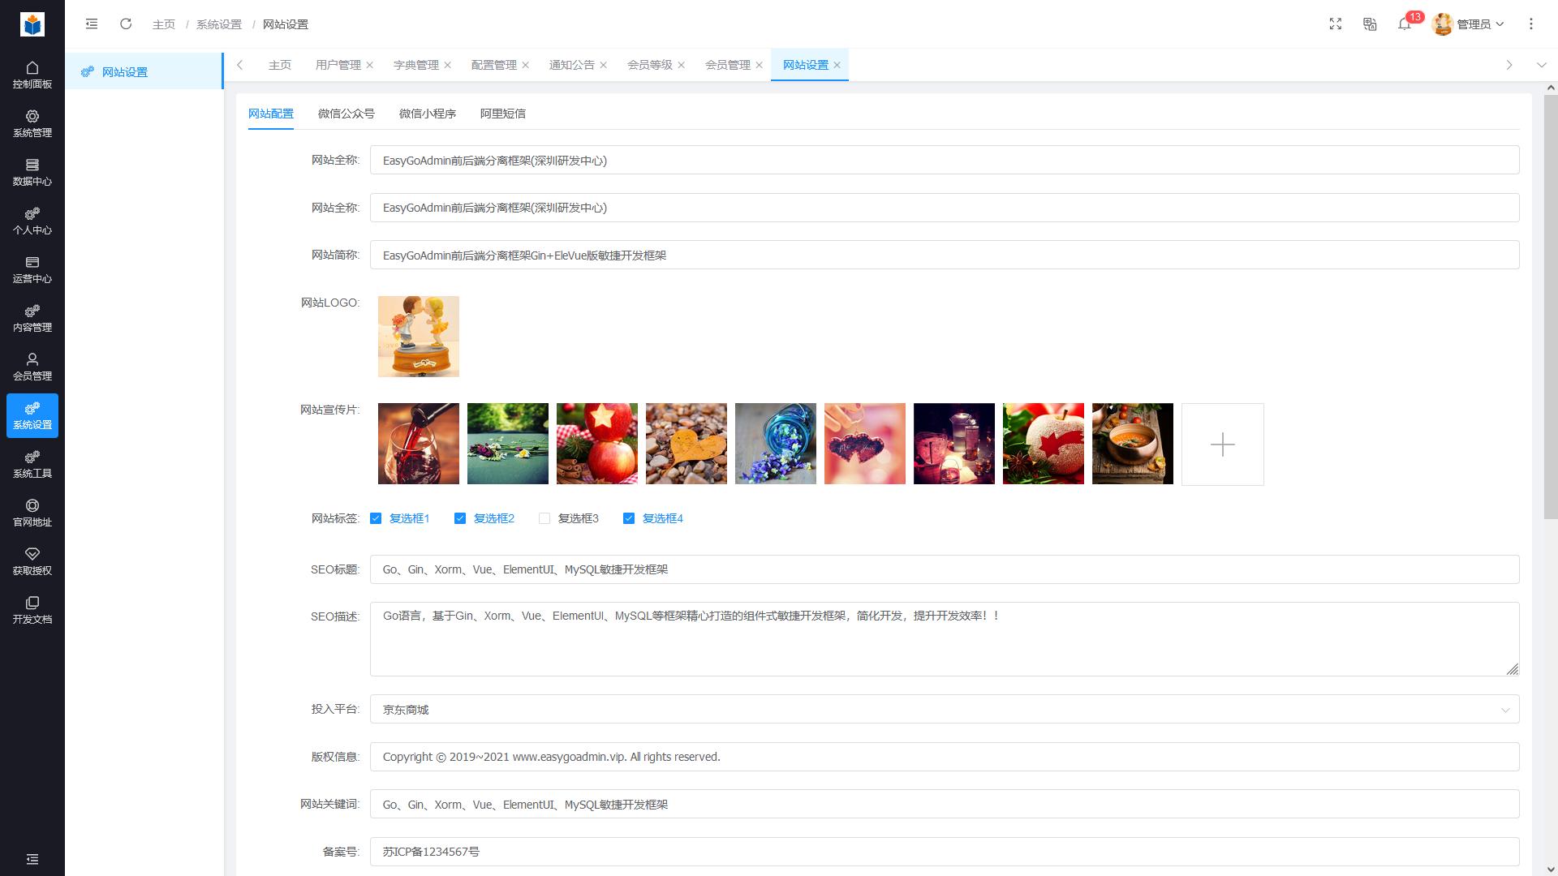This screenshot has width=1558, height=876.
Task: Close the 通知公告 tab
Action: click(x=604, y=65)
